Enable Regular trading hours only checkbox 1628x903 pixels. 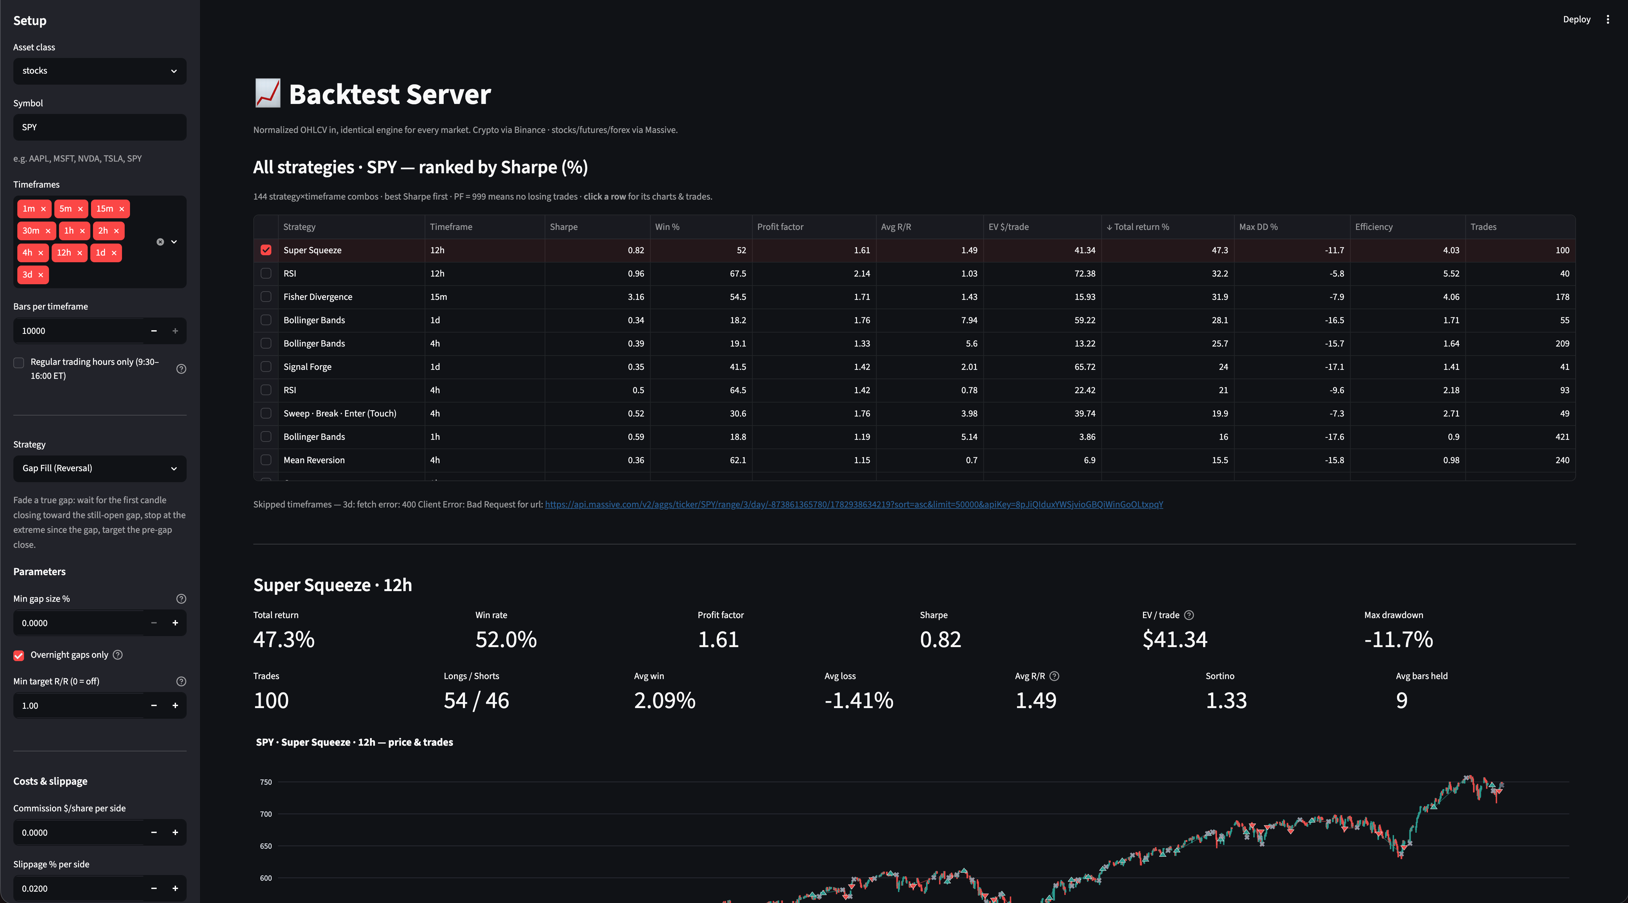click(x=19, y=363)
